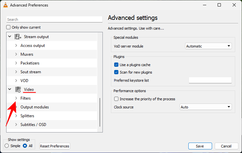Uncheck Use a plugins cache
Image resolution: width=242 pixels, height=153 pixels.
[116, 65]
